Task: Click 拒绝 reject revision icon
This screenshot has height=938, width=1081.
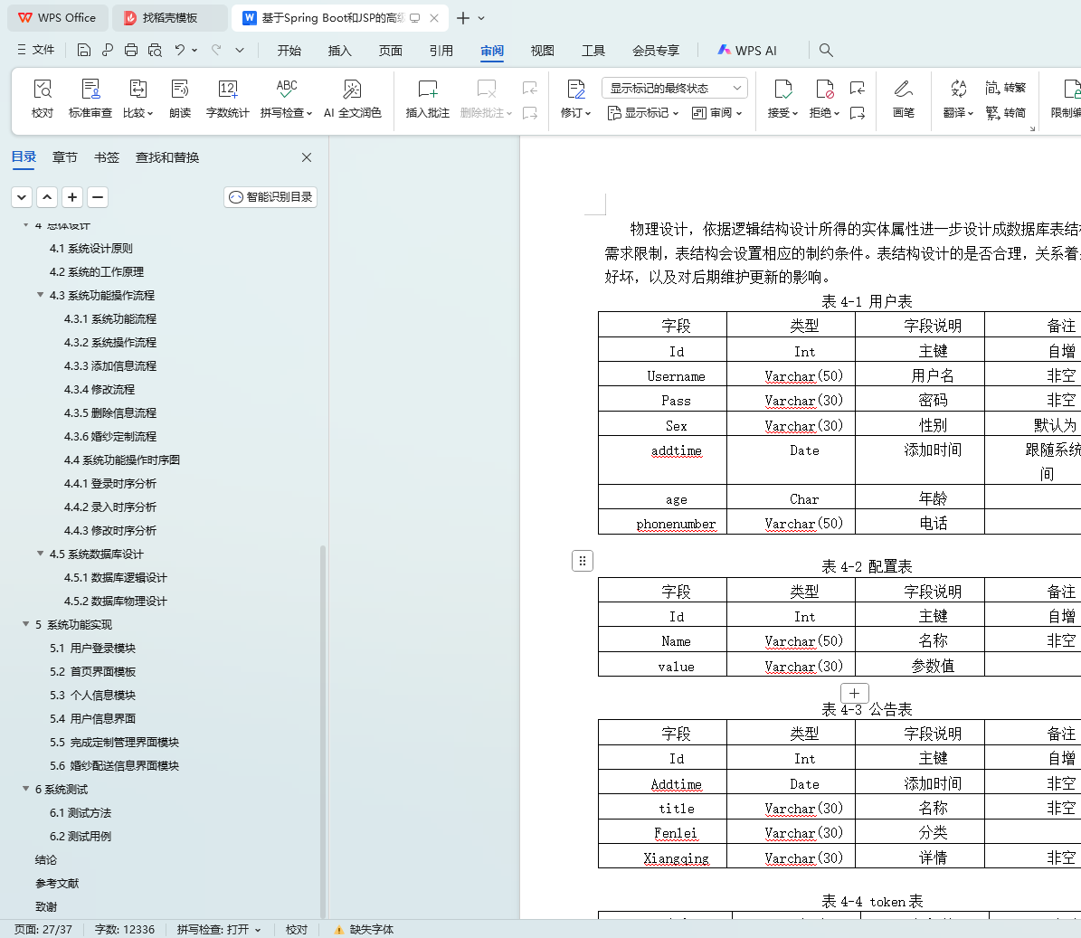Action: pyautogui.click(x=824, y=90)
